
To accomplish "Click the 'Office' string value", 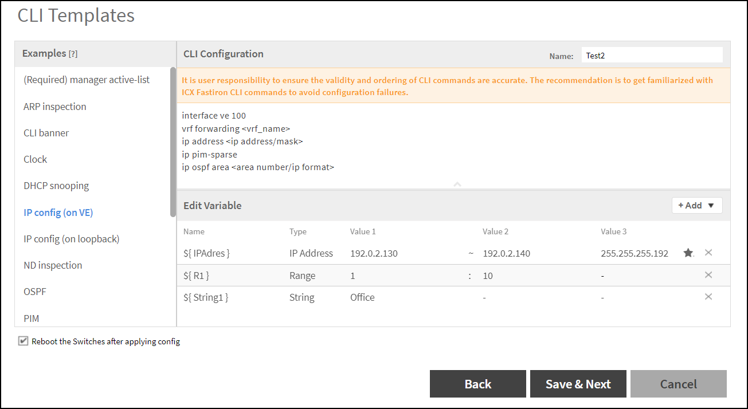I will point(362,297).
